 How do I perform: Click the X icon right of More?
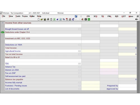[137, 16]
